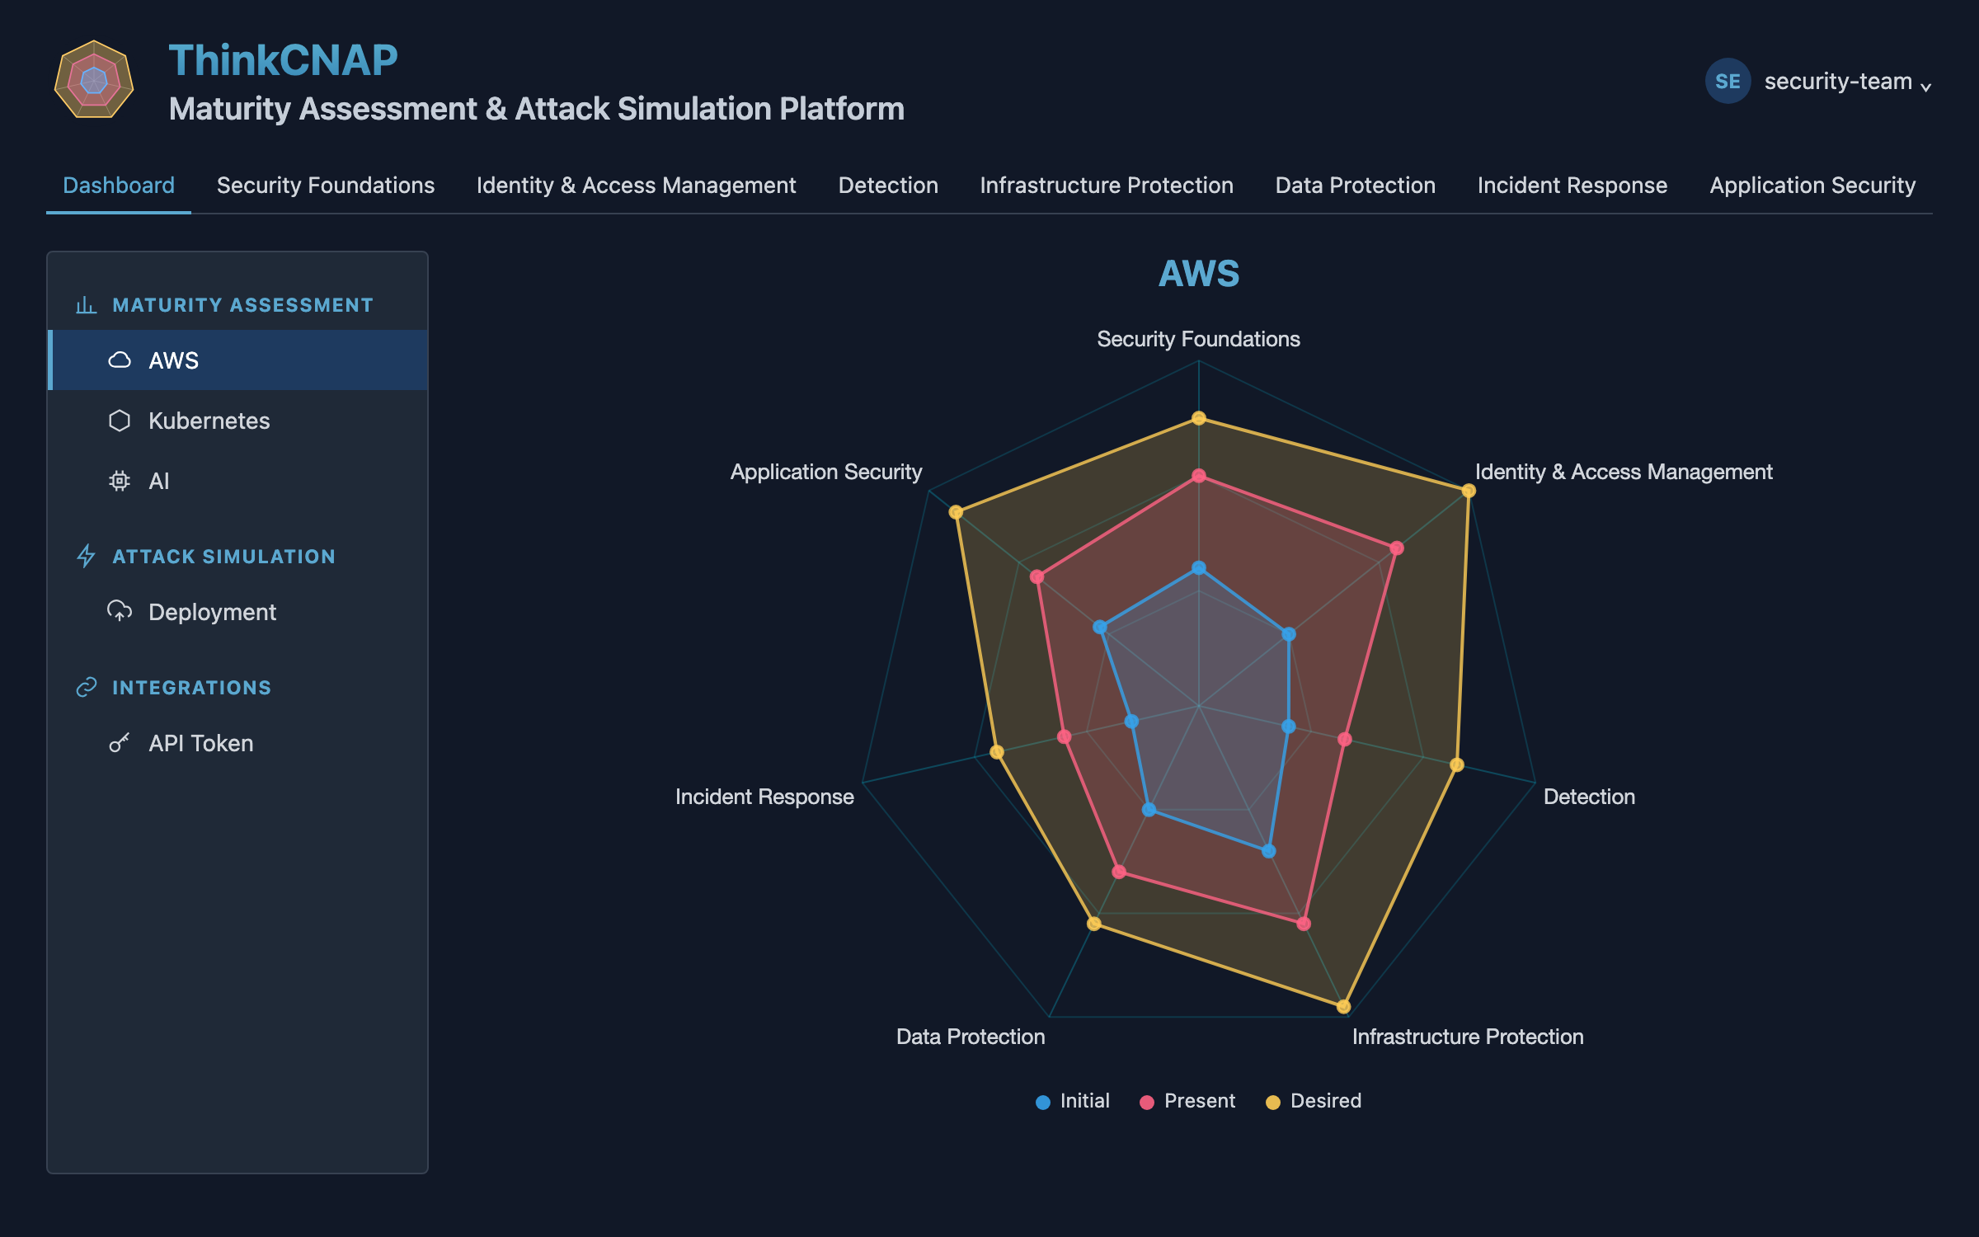Click Desired point on Security Foundations axis
This screenshot has height=1237, width=1979.
click(1199, 418)
